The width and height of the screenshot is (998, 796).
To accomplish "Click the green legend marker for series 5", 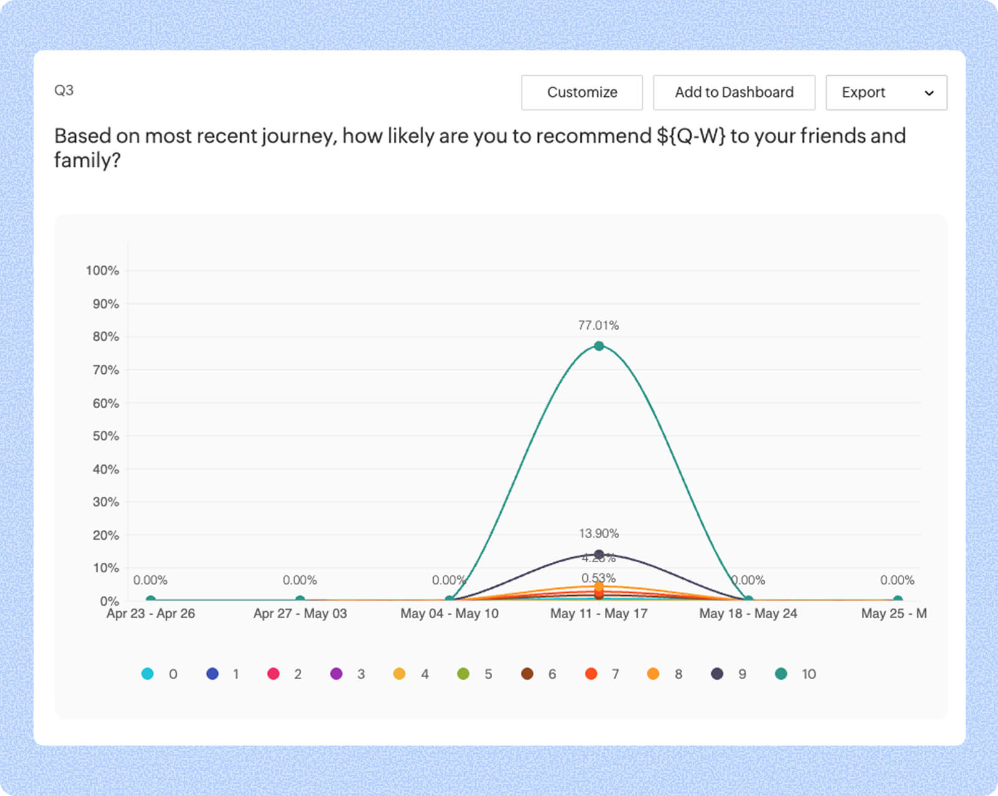I will click(463, 673).
